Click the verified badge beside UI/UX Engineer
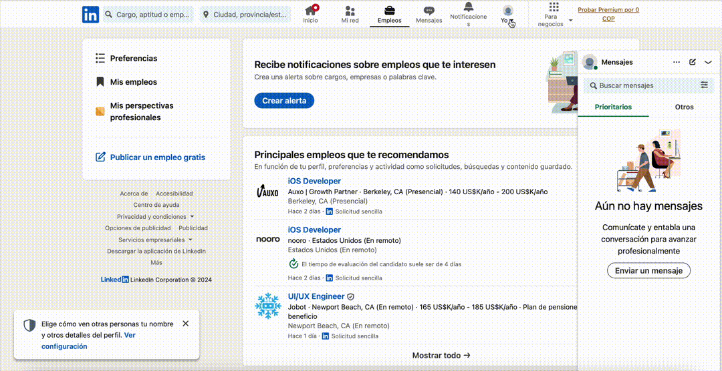The width and height of the screenshot is (722, 371). 351,296
